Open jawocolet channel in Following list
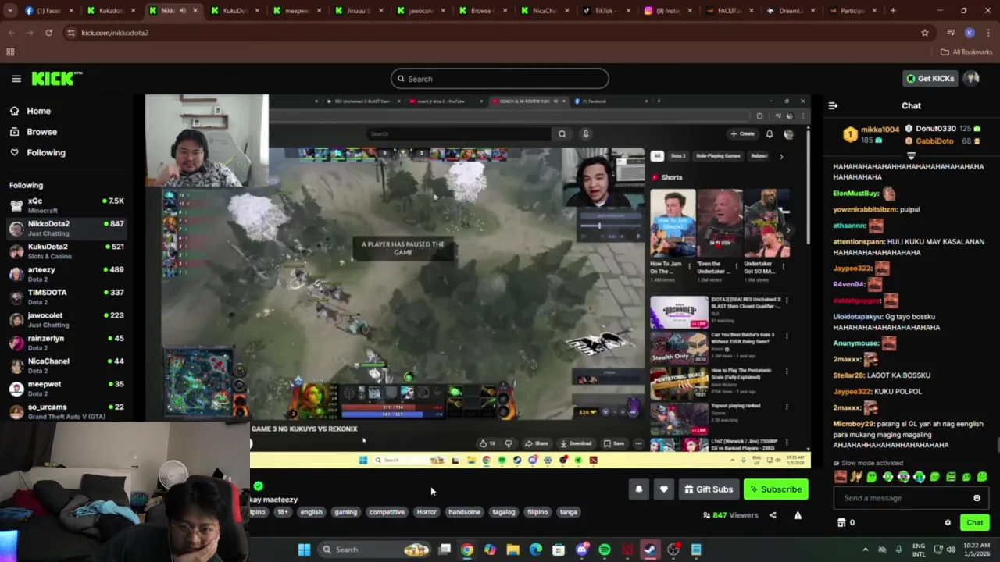Screen dimensions: 1000x562 (x=66, y=319)
